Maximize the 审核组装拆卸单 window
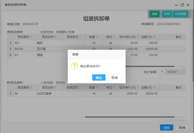Image resolution: width=194 pixels, height=133 pixels. tap(182, 5)
